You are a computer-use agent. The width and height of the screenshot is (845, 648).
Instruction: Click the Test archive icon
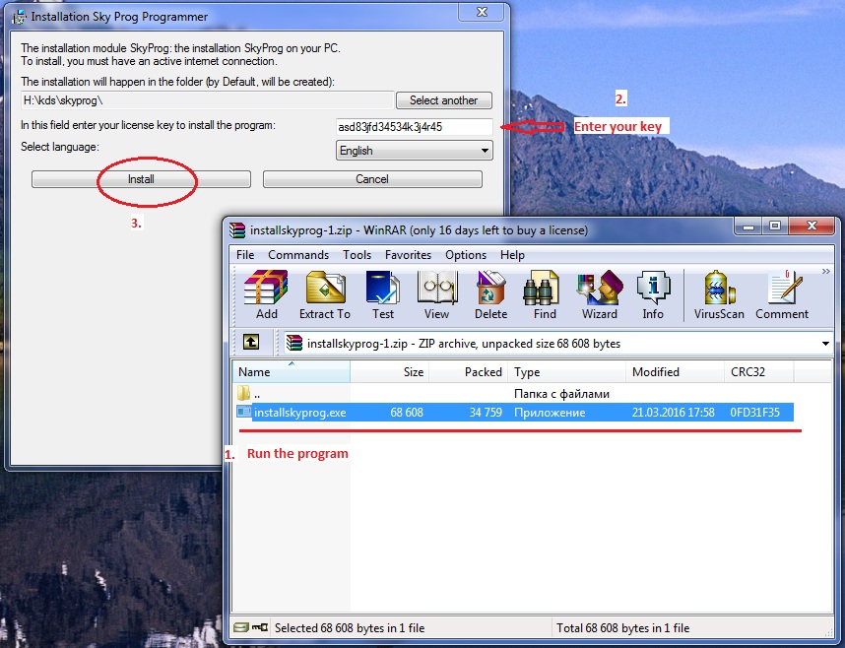coord(383,288)
